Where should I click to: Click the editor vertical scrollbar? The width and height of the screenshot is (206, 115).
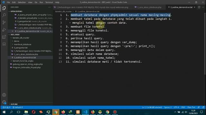[x=205, y=44]
